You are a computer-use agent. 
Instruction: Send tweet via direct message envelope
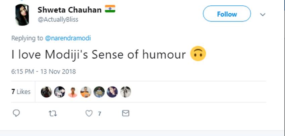click(125, 114)
